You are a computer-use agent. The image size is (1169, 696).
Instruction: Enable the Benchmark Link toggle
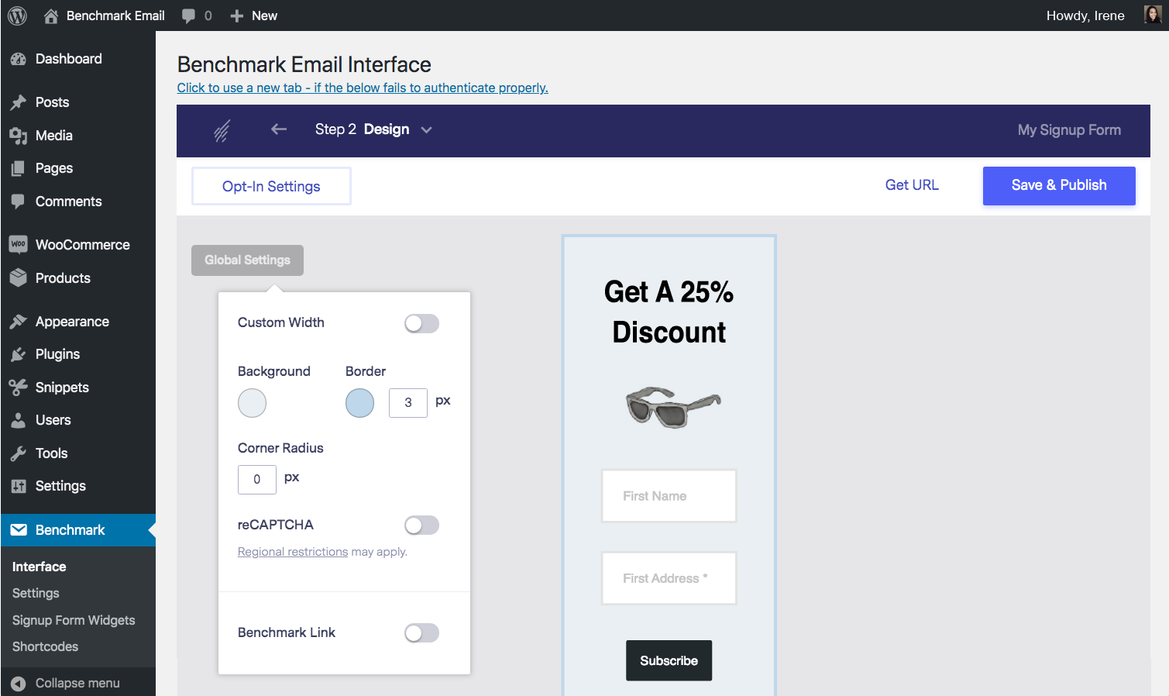(421, 632)
